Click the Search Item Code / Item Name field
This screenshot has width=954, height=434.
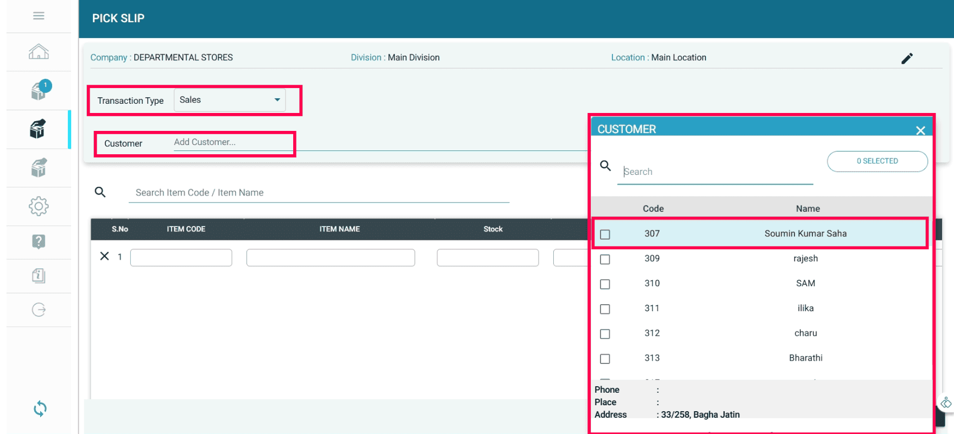(x=319, y=193)
